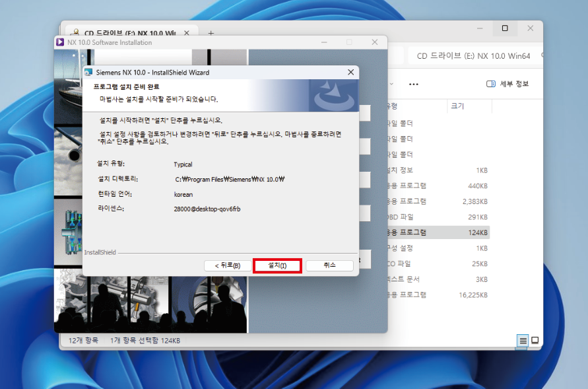Select the CO 파일 25KB row

point(439,264)
